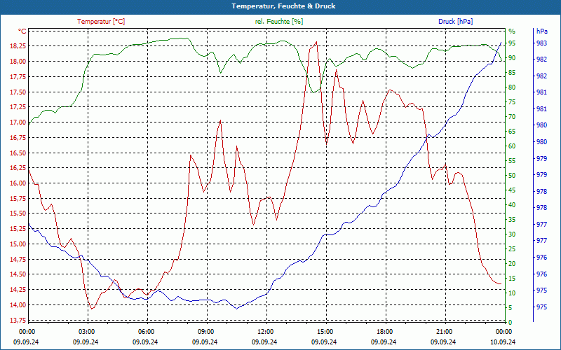Click temperature axis value 17,75
Screen dimensions: 561x350
pyautogui.click(x=18, y=77)
